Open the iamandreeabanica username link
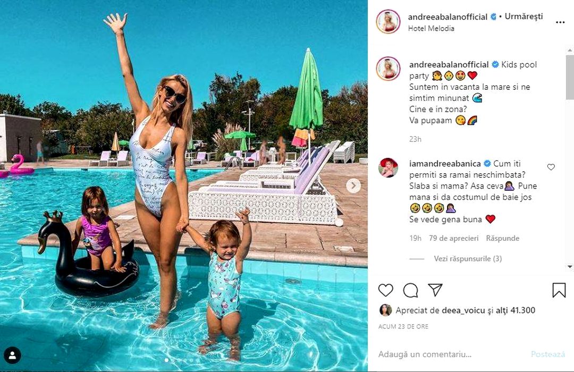 point(445,164)
